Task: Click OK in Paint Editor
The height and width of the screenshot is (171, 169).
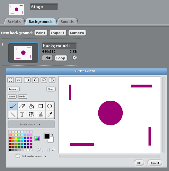Action: [139, 163]
